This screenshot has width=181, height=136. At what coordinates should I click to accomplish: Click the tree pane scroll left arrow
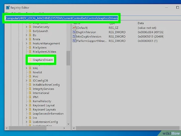coord(7,128)
